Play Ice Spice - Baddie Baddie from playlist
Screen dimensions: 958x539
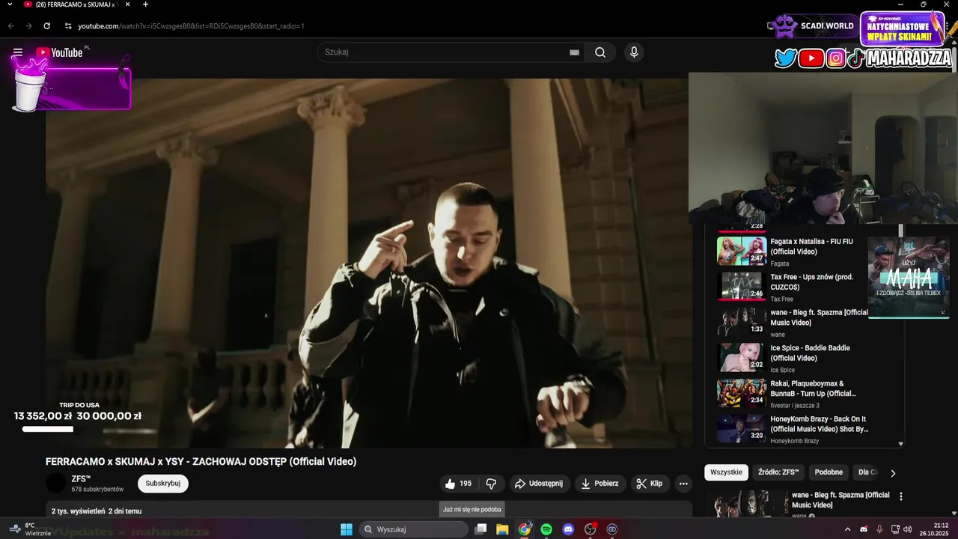795,357
